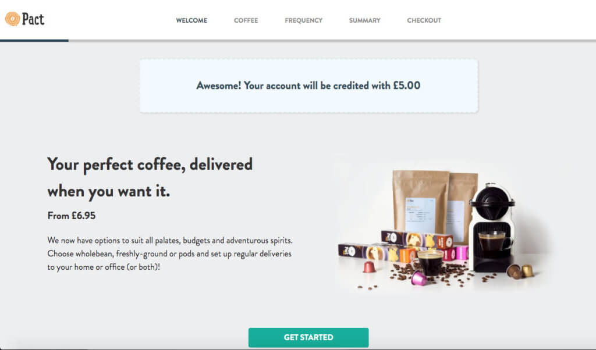Click the red coffee pod
Image resolution: width=596 pixels, height=350 pixels.
369,267
